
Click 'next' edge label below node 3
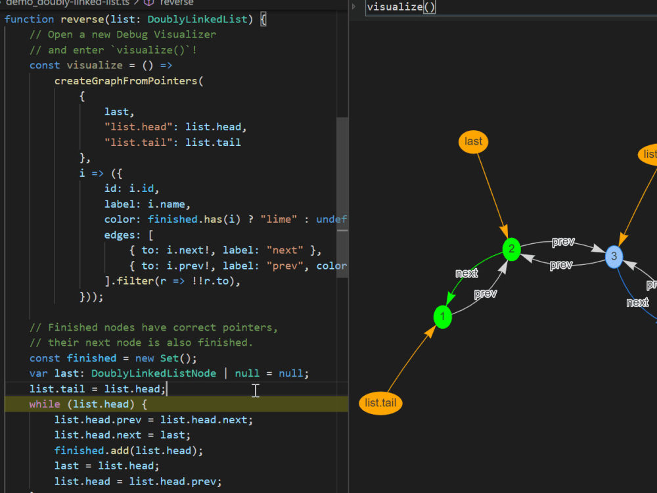[638, 302]
